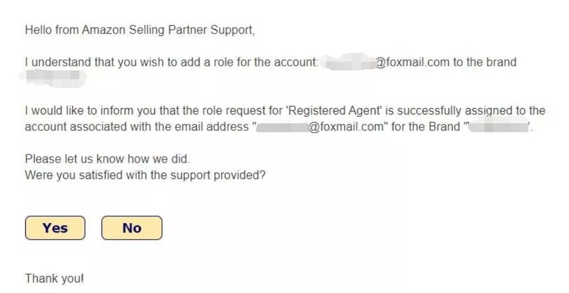Click the Were you satisfied question
This screenshot has height=293, width=569.
tap(145, 174)
